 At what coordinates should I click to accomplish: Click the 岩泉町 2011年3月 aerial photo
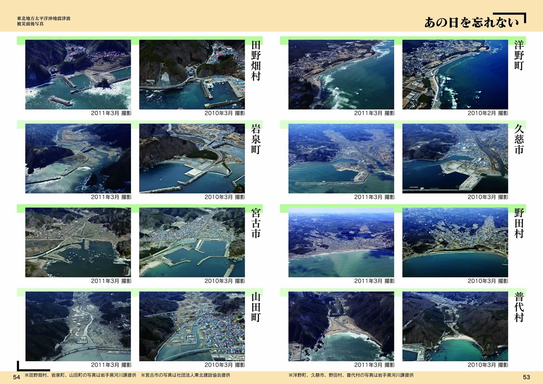pos(78,158)
